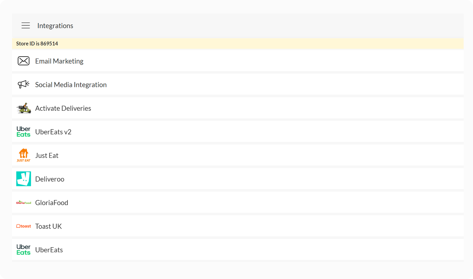The image size is (473, 279).
Task: Click the Uber Eats logo beside UberEats v2
Action: (23, 132)
